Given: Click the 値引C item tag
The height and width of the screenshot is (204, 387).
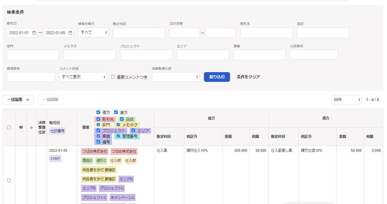Looking at the screenshot, I should [x=101, y=160].
